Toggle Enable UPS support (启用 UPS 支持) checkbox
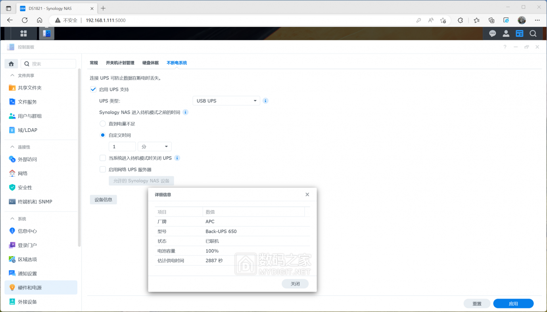The height and width of the screenshot is (312, 547). [x=93, y=89]
